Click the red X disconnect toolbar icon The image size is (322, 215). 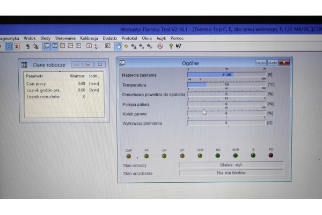17,46
